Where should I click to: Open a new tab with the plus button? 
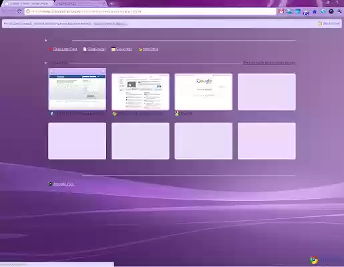112,3
